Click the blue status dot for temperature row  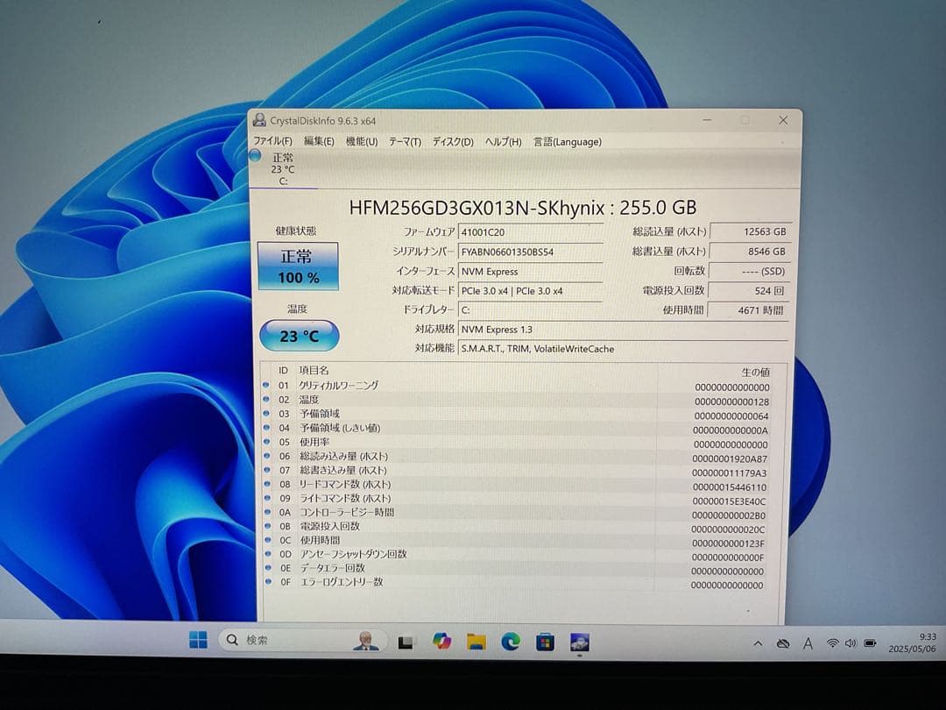266,399
